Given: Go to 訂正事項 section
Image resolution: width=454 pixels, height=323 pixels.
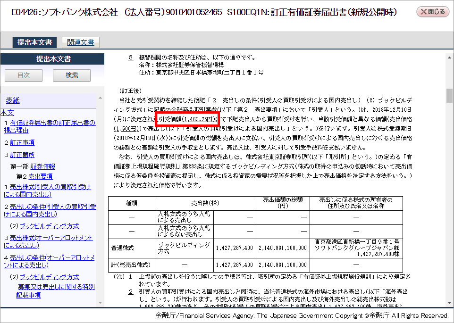Looking at the screenshot, I should tap(22, 142).
